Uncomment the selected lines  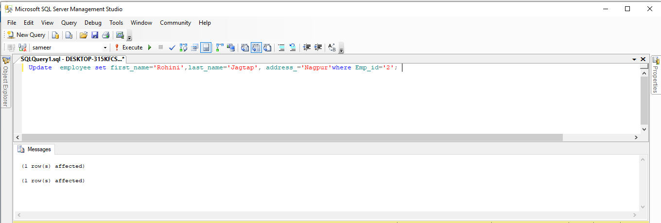(x=293, y=48)
